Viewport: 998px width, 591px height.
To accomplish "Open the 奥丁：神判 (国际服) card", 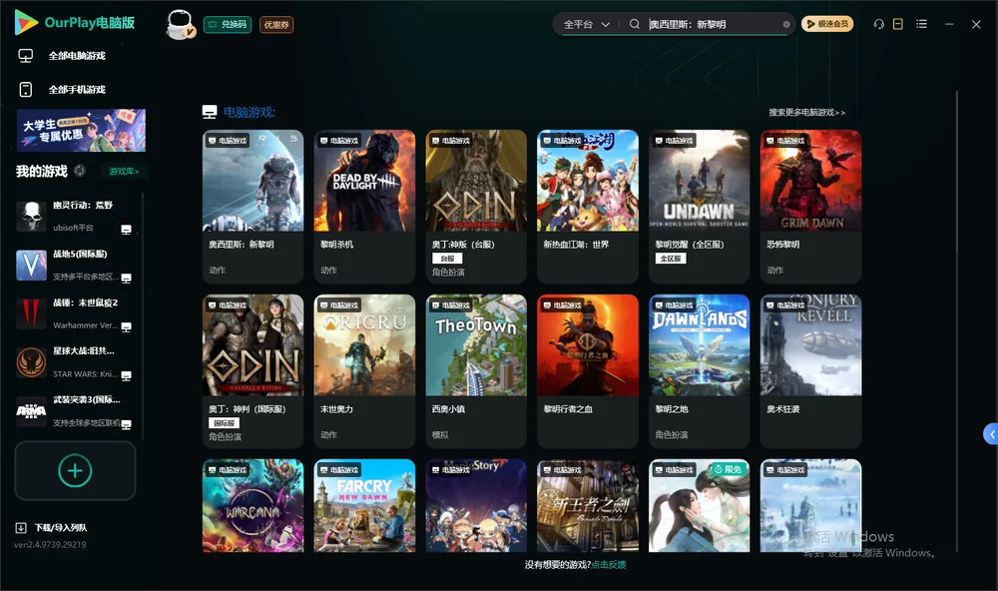I will [252, 371].
